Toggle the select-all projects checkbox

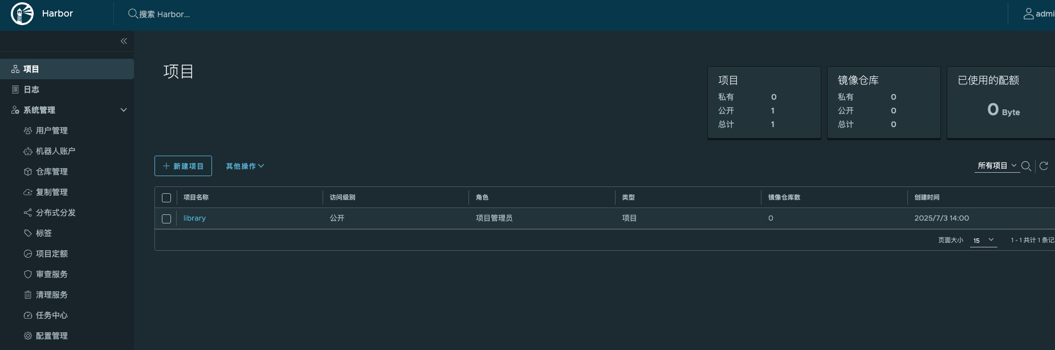coord(166,198)
